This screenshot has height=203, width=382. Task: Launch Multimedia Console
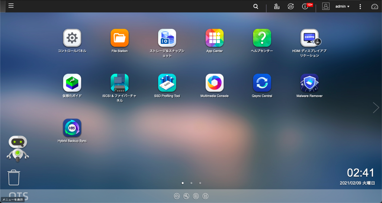pos(215,83)
